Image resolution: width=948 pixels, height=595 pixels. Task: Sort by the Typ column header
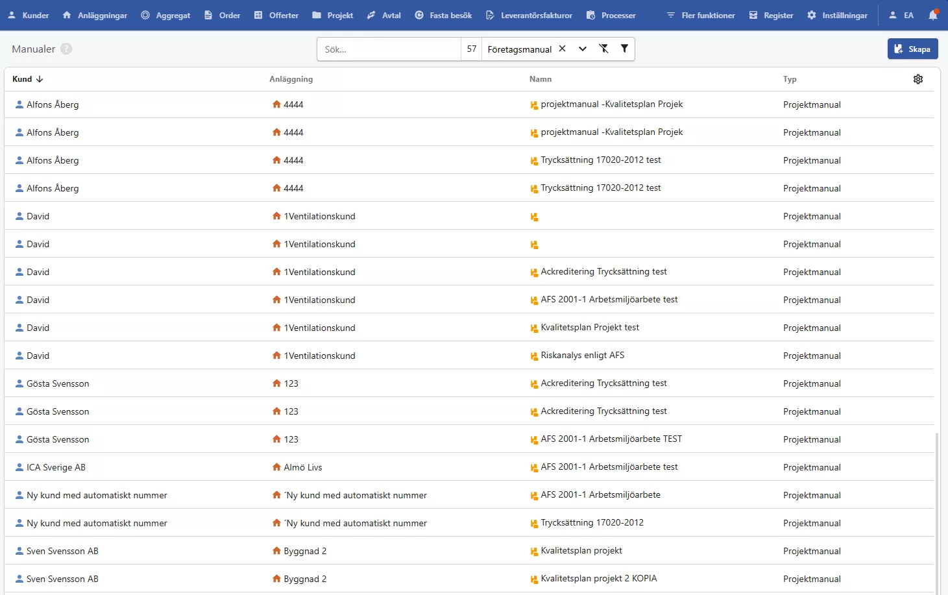(789, 79)
